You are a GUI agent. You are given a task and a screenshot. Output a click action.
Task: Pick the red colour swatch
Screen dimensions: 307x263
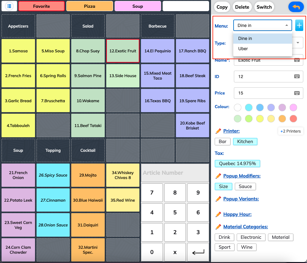(293, 118)
